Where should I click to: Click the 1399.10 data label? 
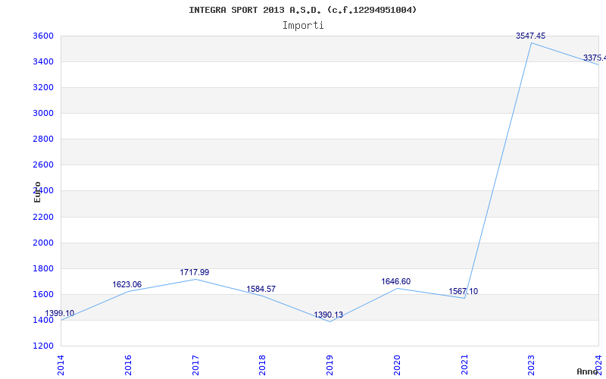tap(60, 313)
